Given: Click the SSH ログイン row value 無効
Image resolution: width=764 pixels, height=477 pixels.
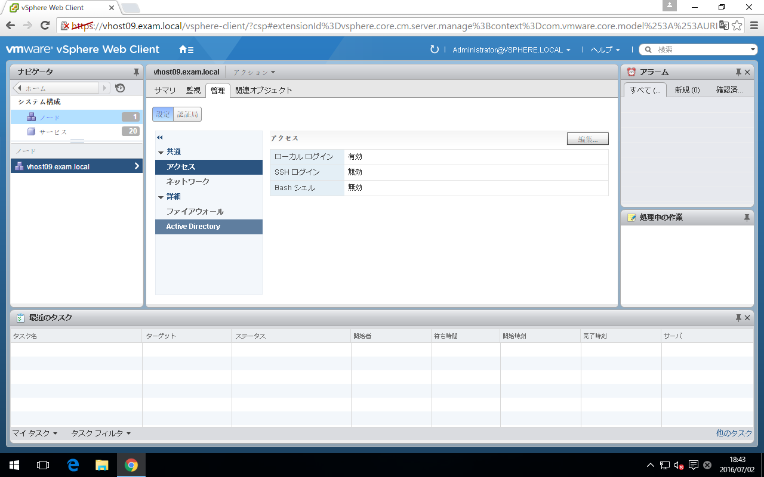Looking at the screenshot, I should click(355, 172).
